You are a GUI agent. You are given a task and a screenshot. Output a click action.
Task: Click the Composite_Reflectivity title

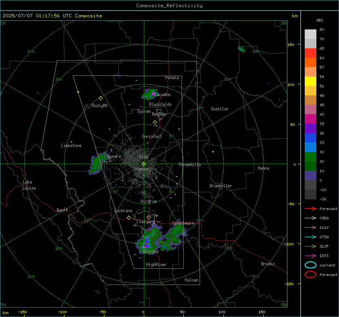[x=169, y=6]
